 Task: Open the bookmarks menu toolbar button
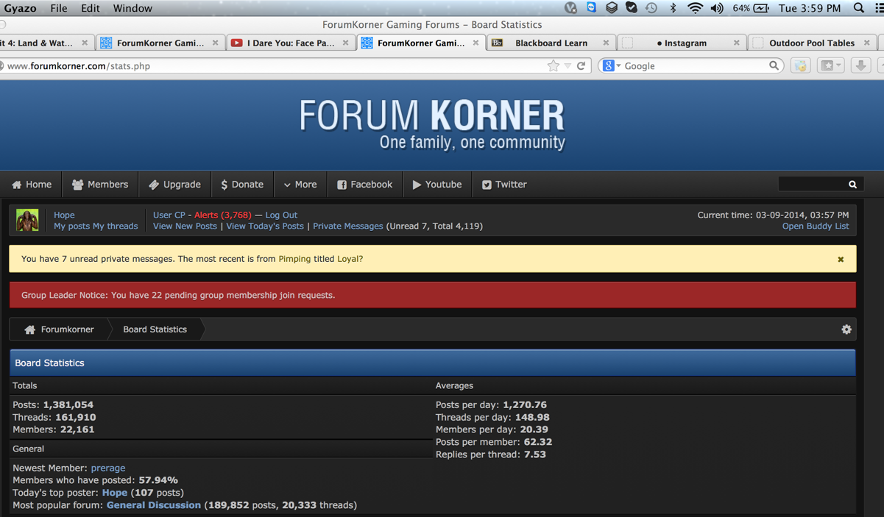[831, 65]
